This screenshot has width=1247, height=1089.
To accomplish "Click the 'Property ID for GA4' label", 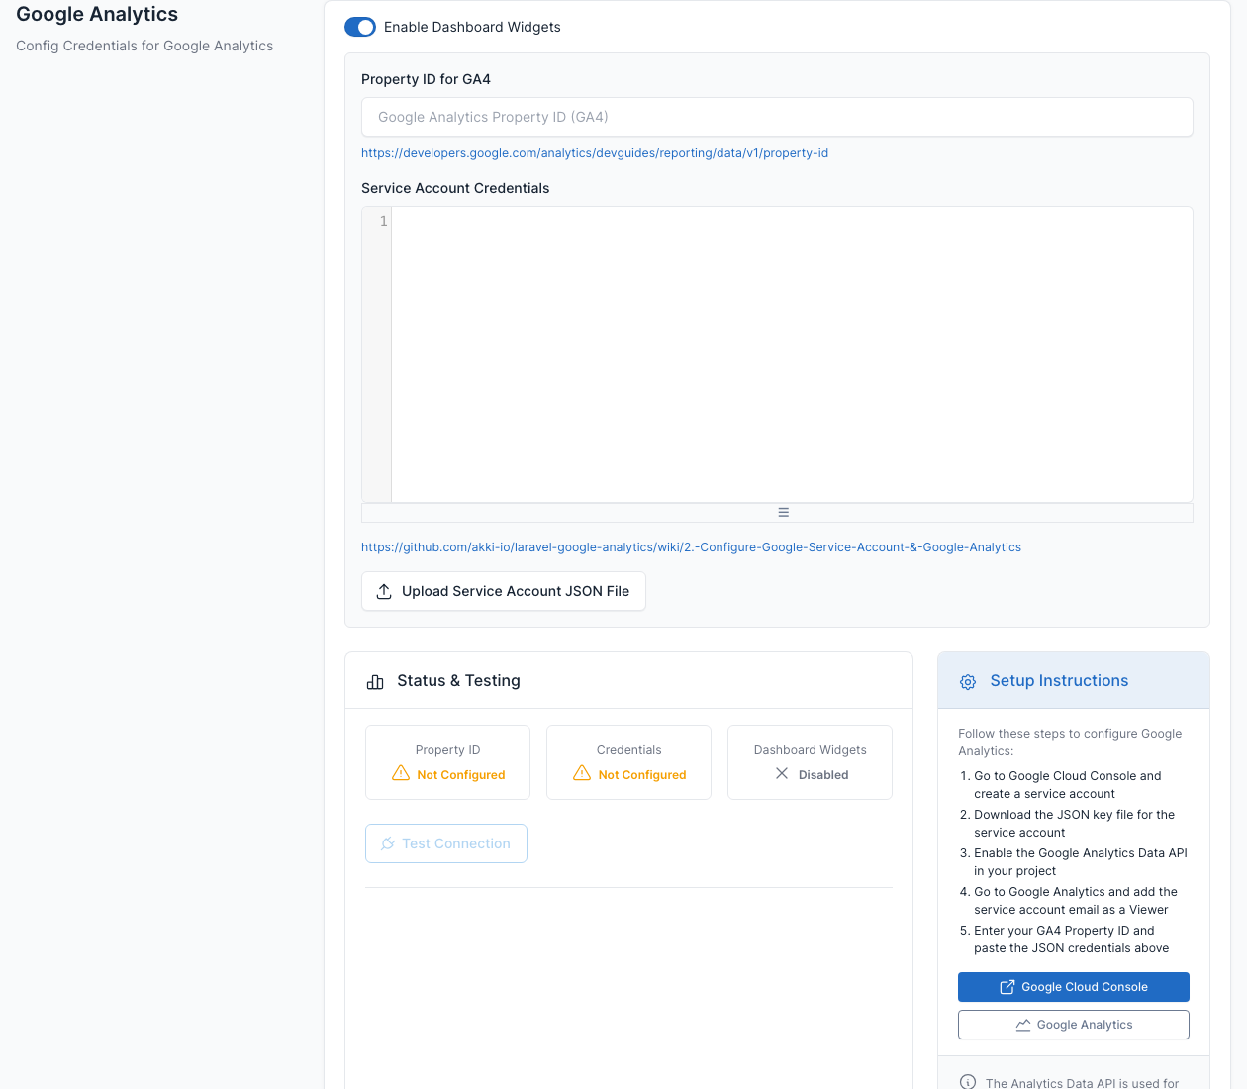I will [426, 79].
